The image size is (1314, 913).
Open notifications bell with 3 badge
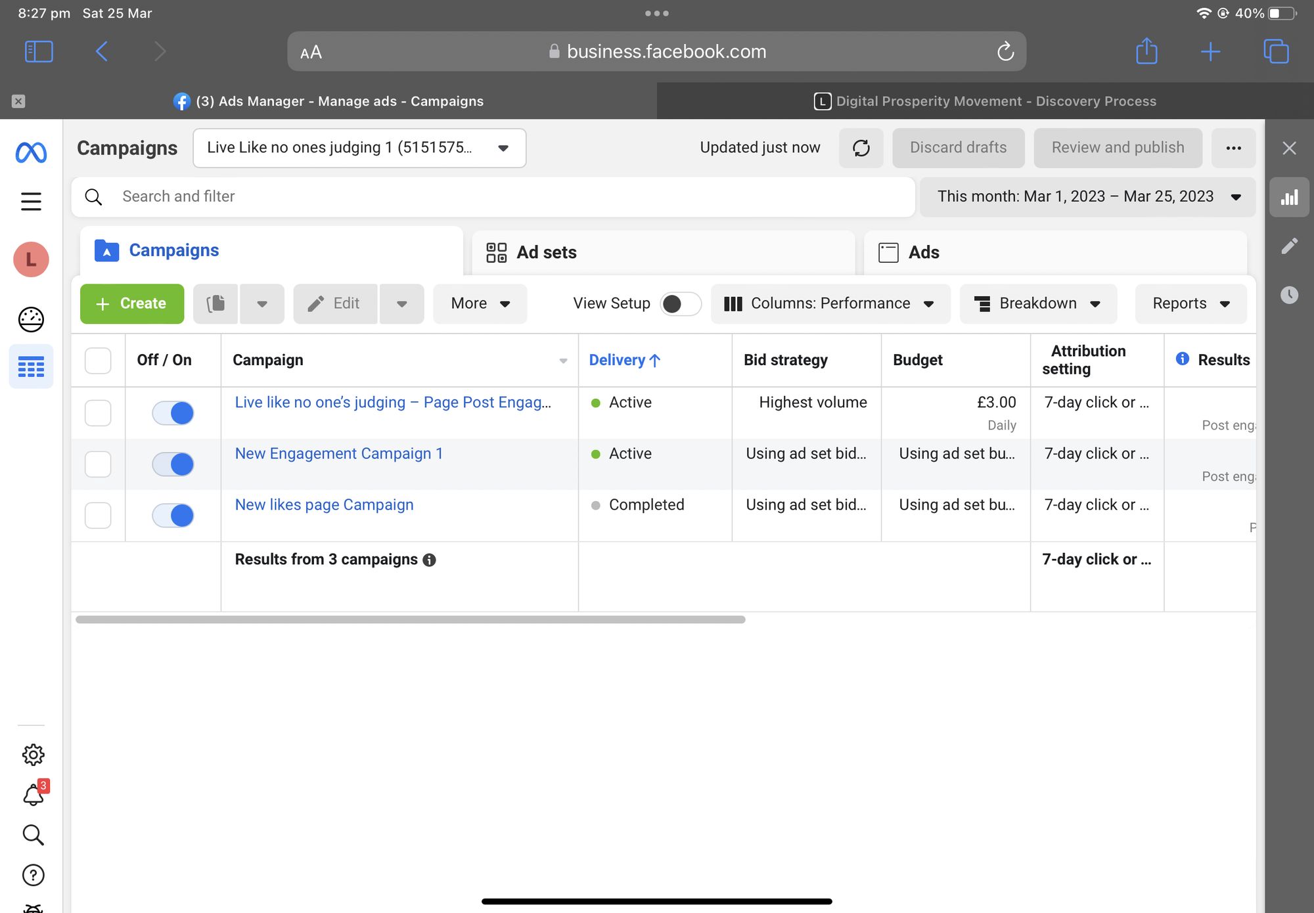coord(34,794)
